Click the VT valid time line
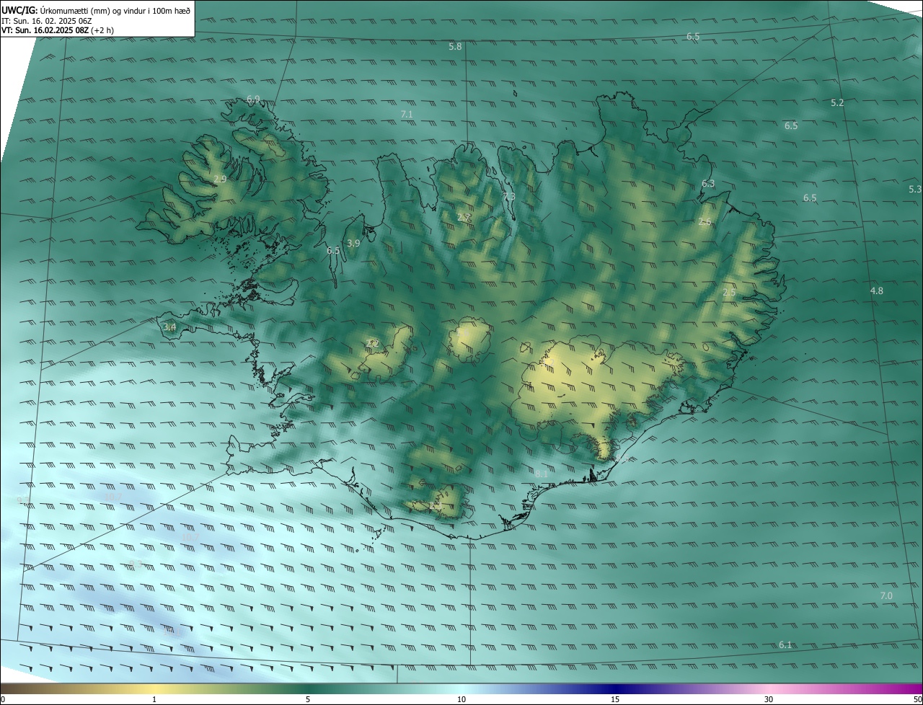923x705 pixels. click(58, 30)
